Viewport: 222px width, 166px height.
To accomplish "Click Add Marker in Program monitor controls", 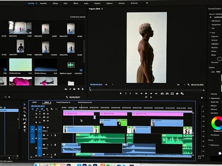I will pyautogui.click(x=121, y=94).
